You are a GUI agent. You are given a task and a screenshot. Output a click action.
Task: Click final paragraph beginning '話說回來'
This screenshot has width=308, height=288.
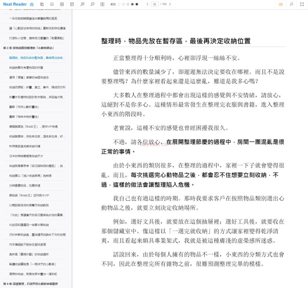(x=192, y=259)
